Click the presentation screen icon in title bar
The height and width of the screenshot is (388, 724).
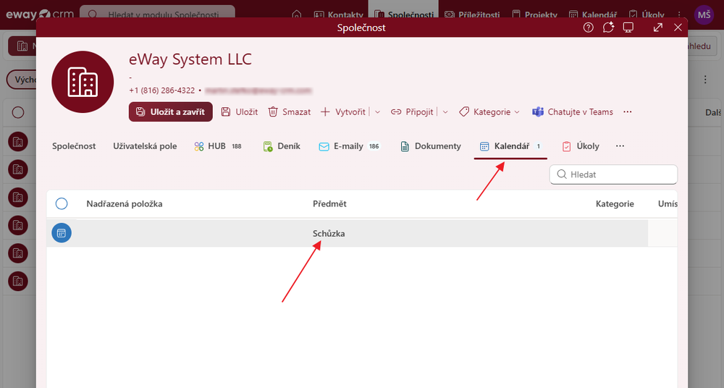(x=628, y=28)
